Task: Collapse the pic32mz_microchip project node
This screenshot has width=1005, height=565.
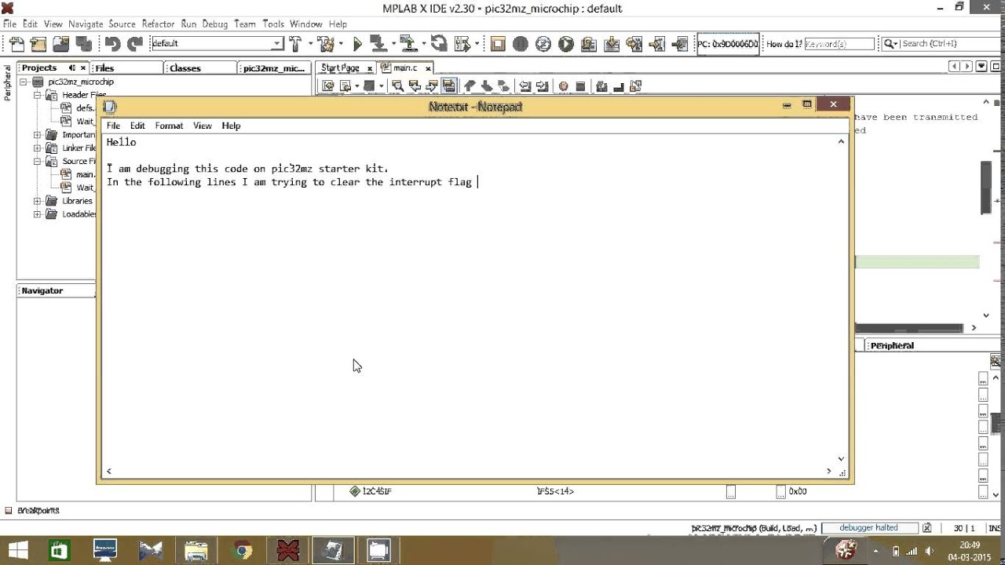Action: tap(24, 82)
